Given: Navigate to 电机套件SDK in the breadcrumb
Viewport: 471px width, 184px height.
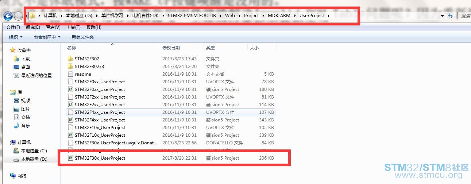Looking at the screenshot, I should tap(145, 16).
